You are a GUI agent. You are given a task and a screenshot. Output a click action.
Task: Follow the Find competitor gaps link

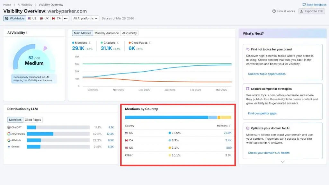262,113
